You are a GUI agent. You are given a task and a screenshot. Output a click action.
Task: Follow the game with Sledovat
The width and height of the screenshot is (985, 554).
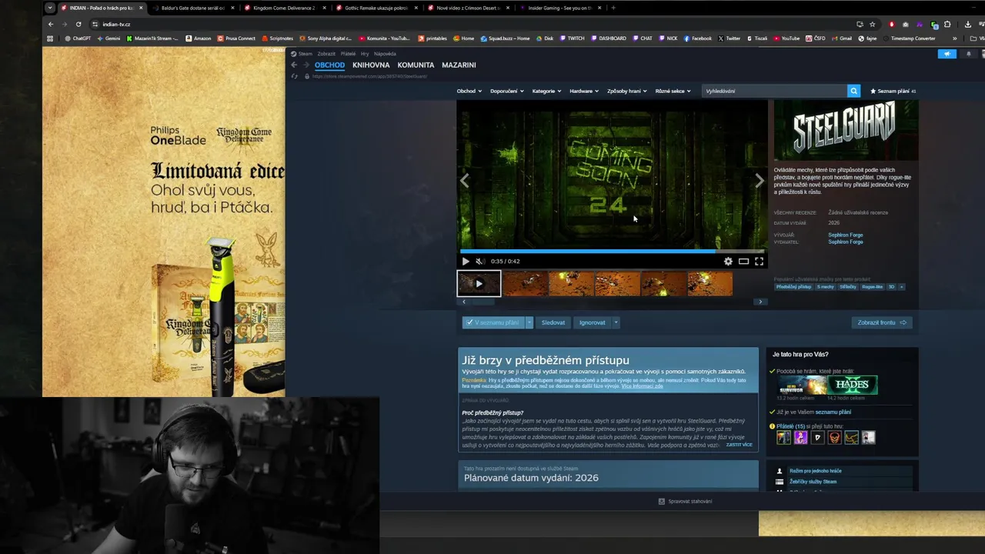pyautogui.click(x=553, y=322)
